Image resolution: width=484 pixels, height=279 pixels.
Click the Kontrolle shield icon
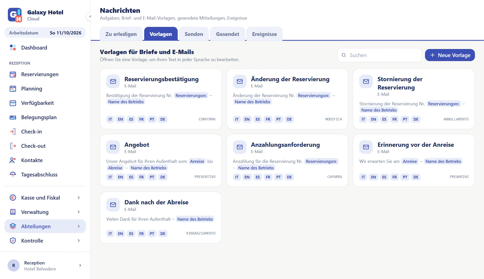[13, 241]
